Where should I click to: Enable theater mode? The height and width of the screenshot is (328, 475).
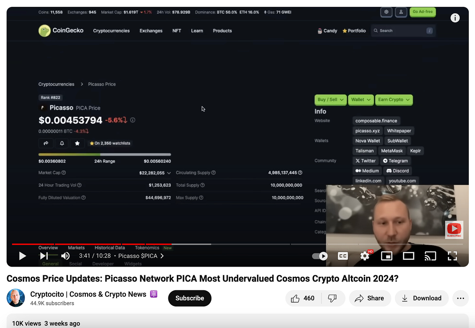408,256
